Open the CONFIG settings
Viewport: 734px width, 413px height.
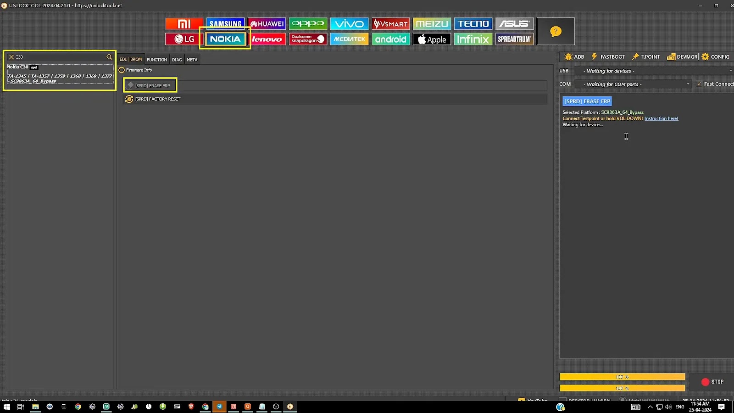715,57
